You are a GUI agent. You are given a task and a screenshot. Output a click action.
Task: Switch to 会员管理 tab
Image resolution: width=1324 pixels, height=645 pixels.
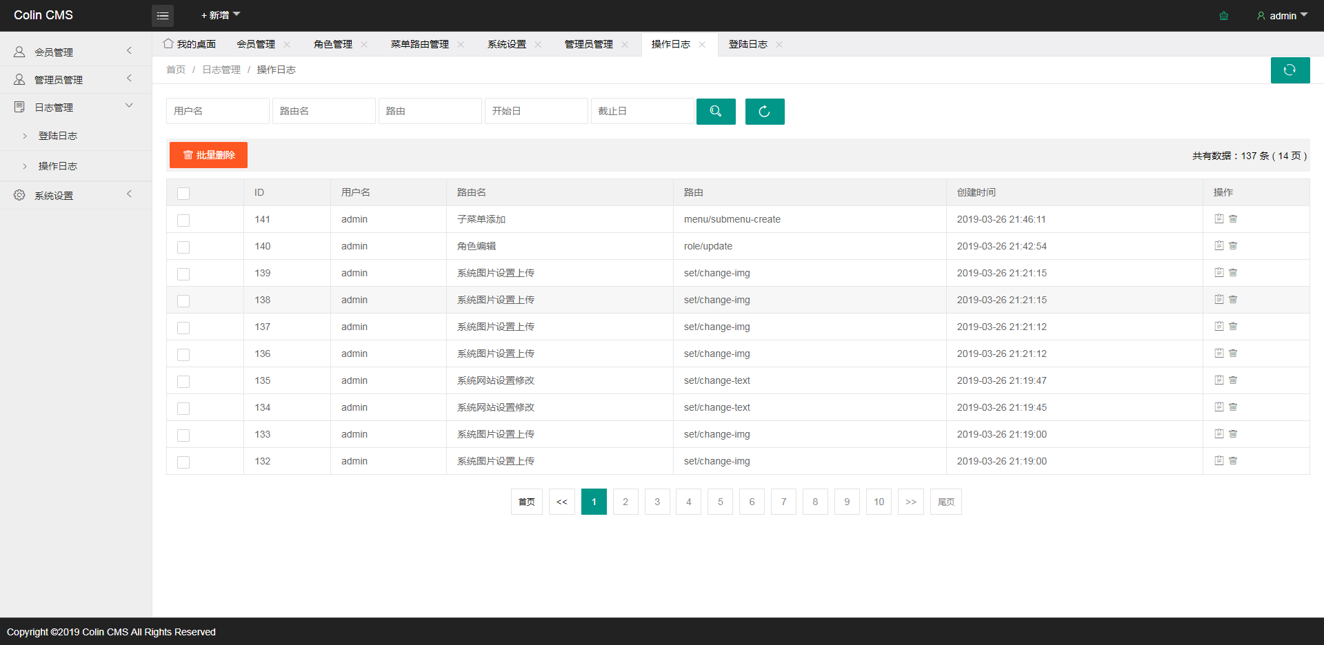pos(256,44)
